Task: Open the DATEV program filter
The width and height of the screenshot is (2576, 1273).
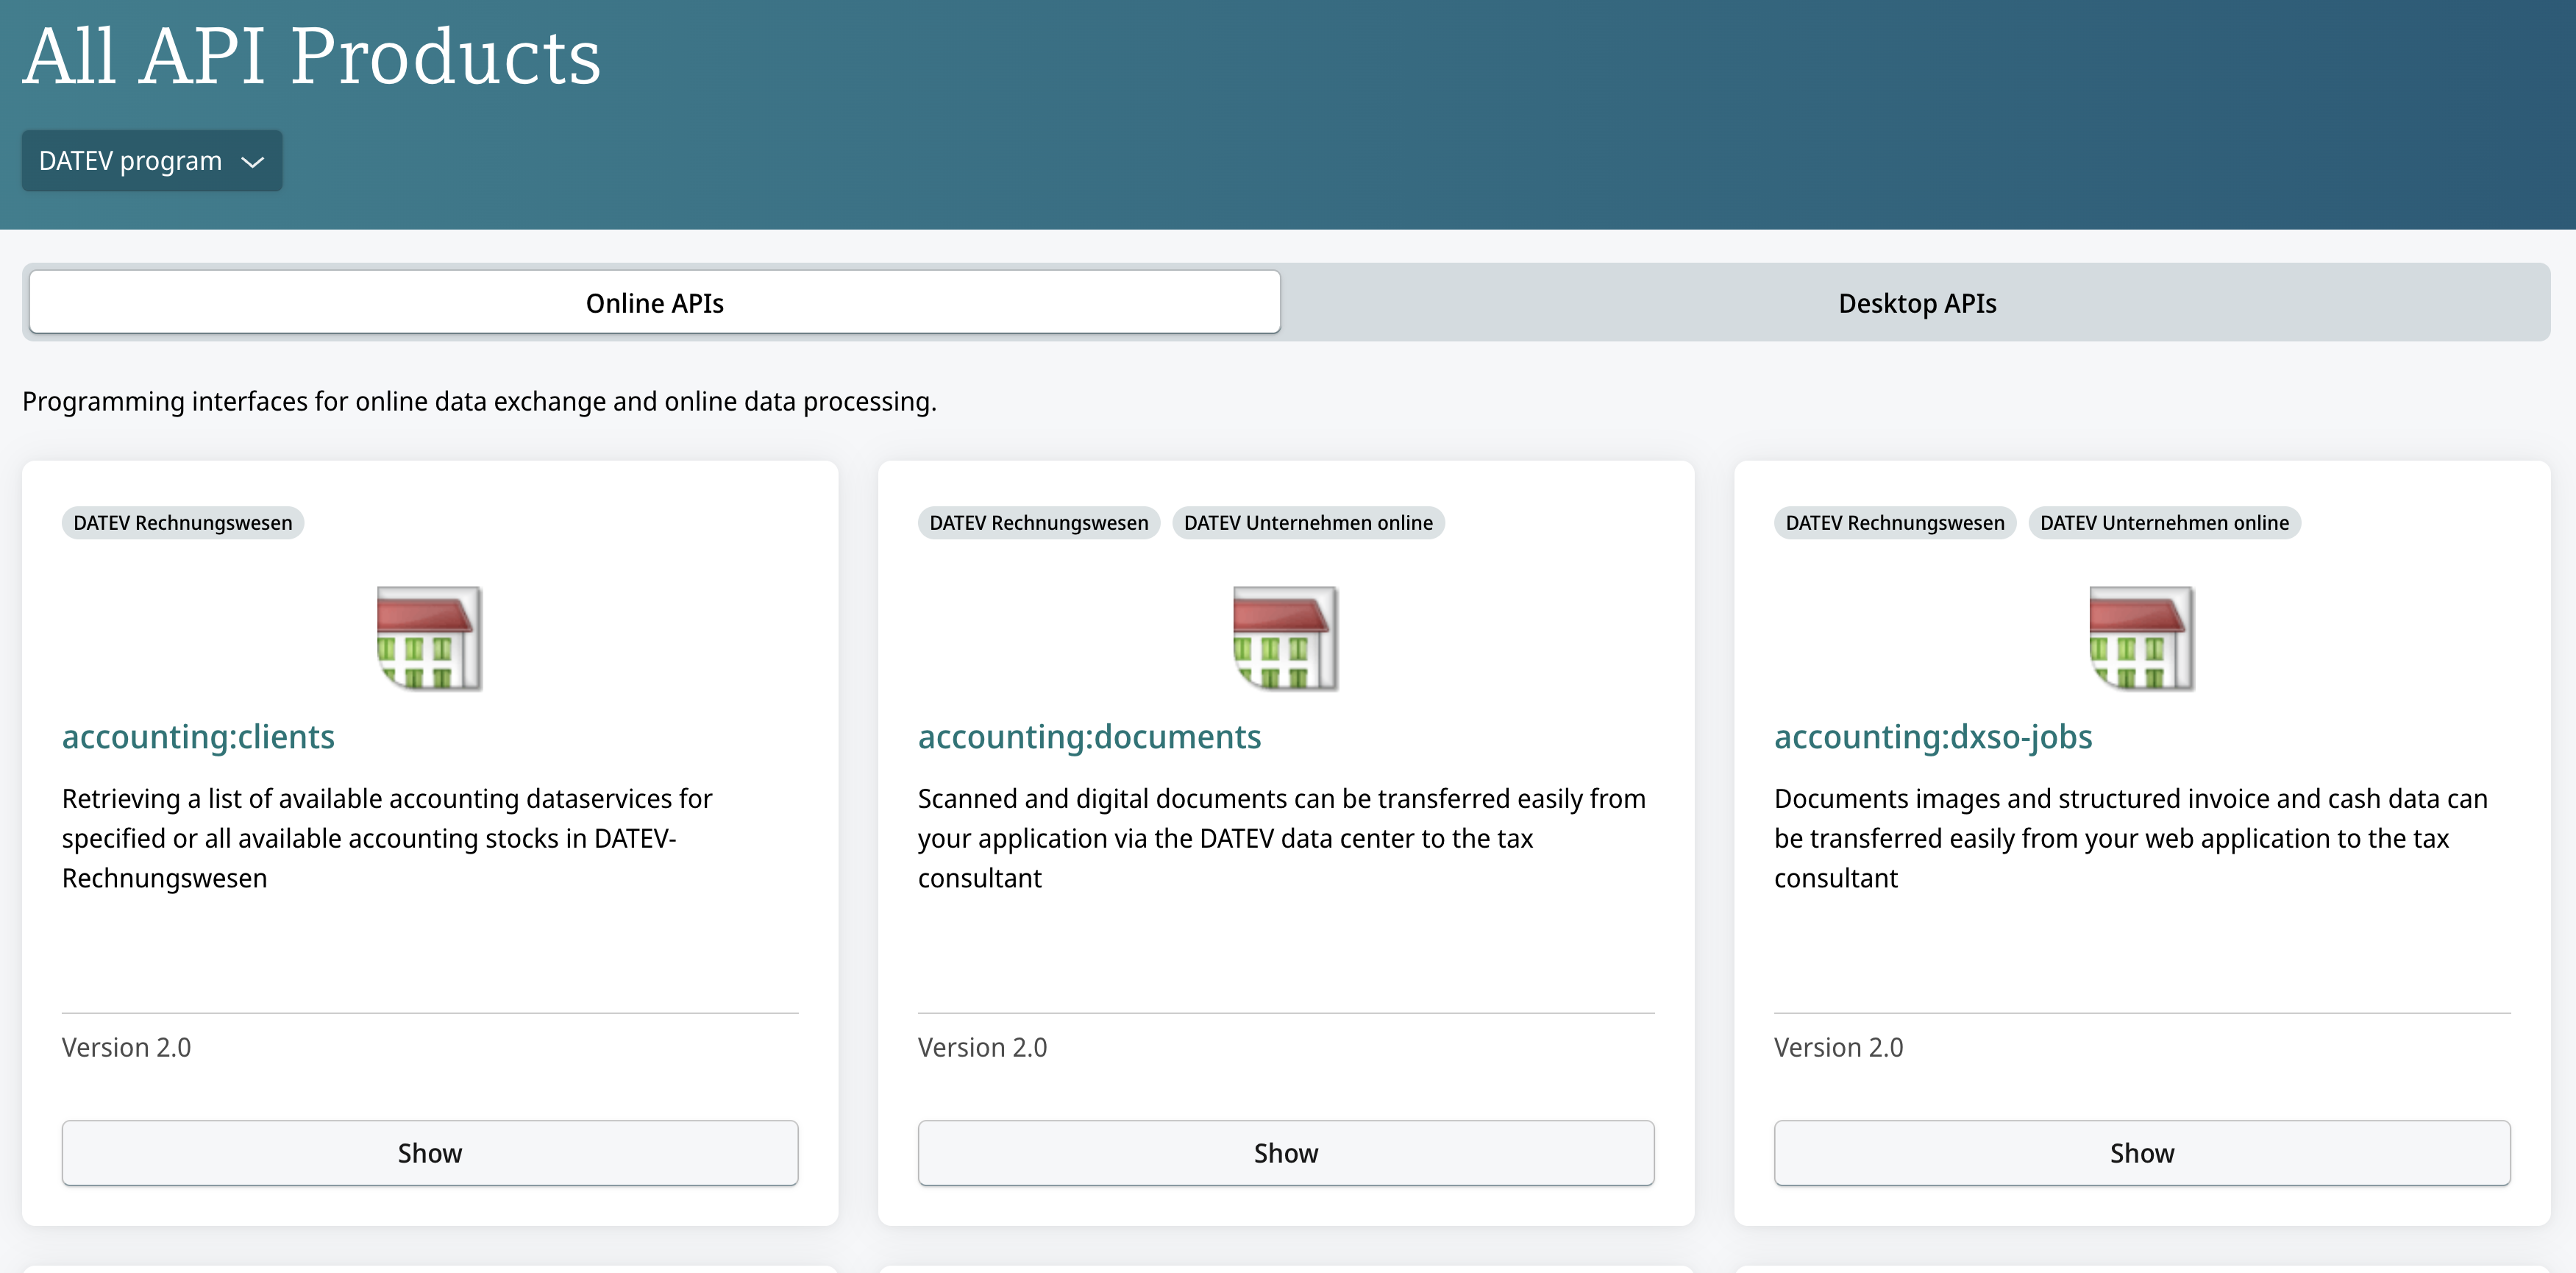Action: point(131,161)
